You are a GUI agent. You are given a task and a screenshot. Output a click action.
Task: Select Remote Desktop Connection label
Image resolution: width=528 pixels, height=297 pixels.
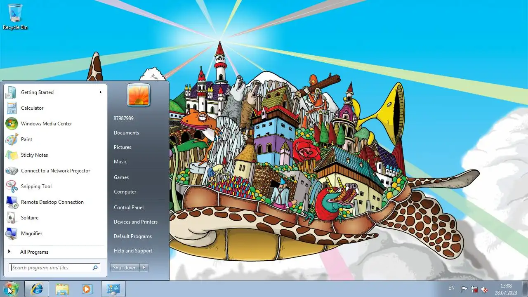click(x=52, y=202)
